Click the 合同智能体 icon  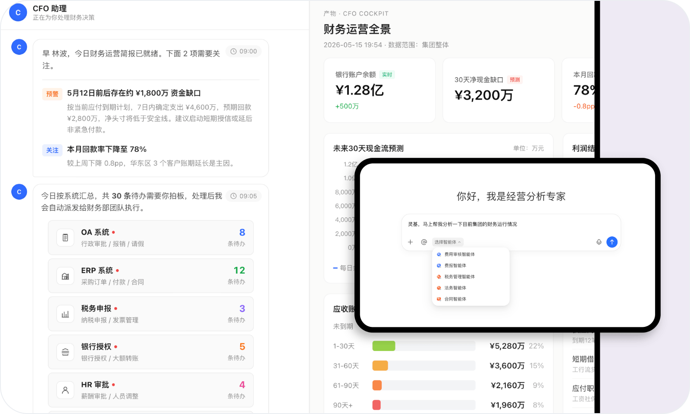(439, 299)
